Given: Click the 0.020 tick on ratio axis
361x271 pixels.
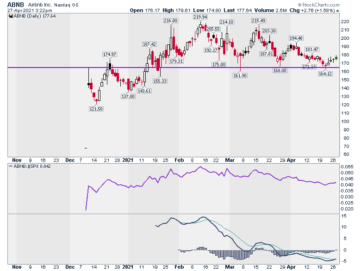Looking at the screenshot, I should coord(347,209).
